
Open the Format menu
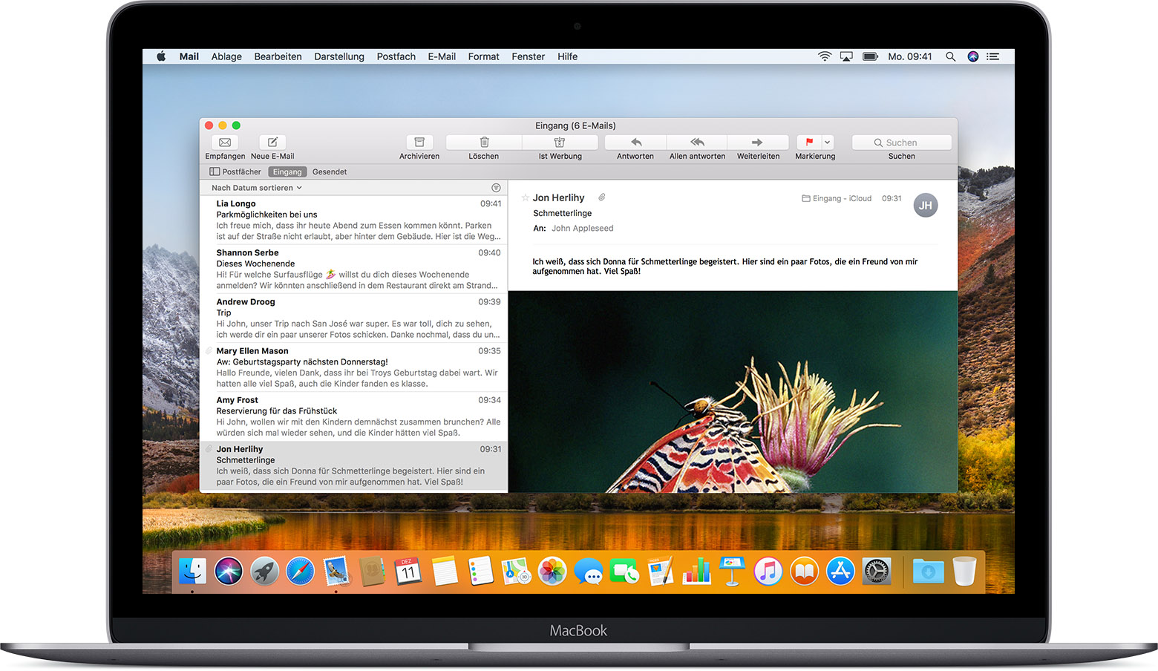tap(483, 56)
